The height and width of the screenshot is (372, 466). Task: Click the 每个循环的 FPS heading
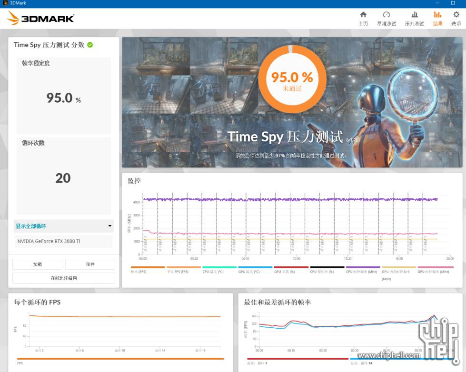click(37, 302)
